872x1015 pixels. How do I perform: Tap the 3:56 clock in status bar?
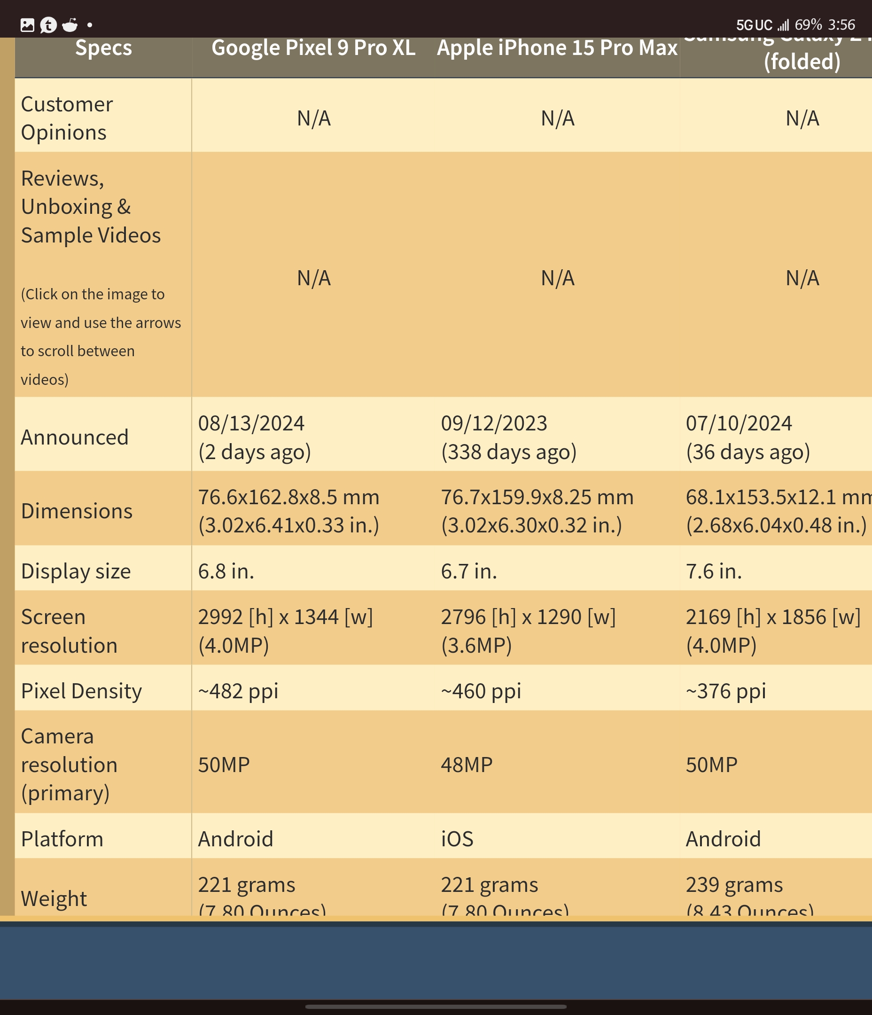pyautogui.click(x=841, y=24)
